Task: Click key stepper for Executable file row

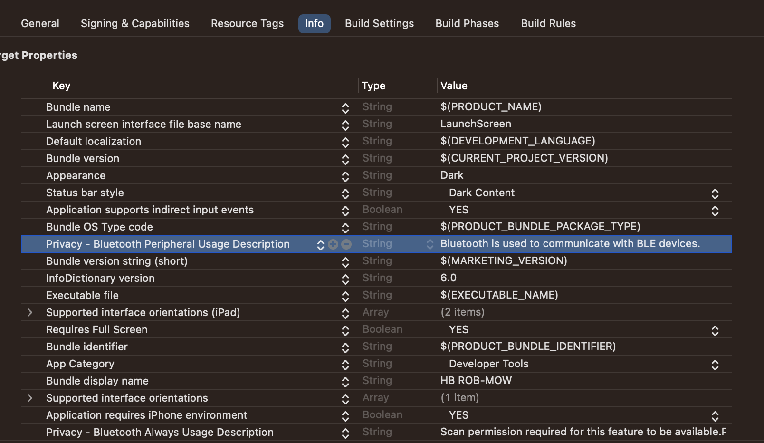Action: [345, 296]
